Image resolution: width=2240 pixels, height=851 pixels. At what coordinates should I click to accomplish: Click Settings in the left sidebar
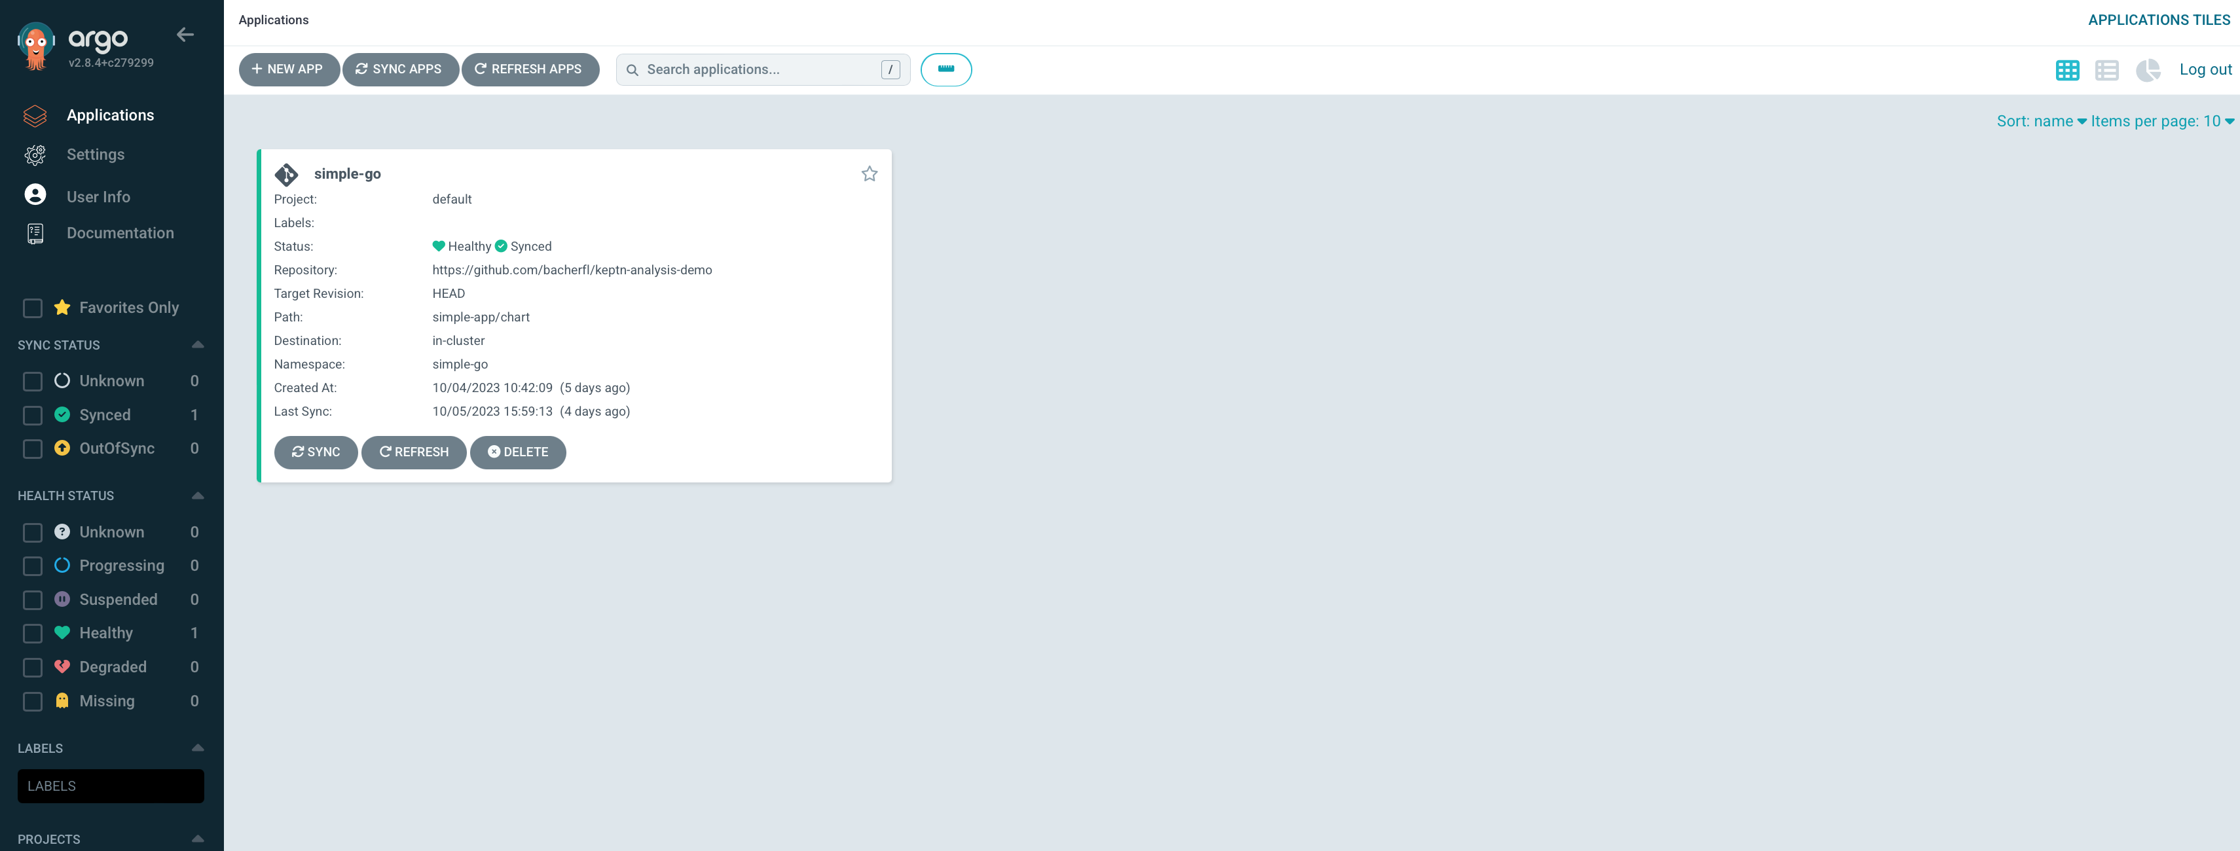click(x=96, y=154)
